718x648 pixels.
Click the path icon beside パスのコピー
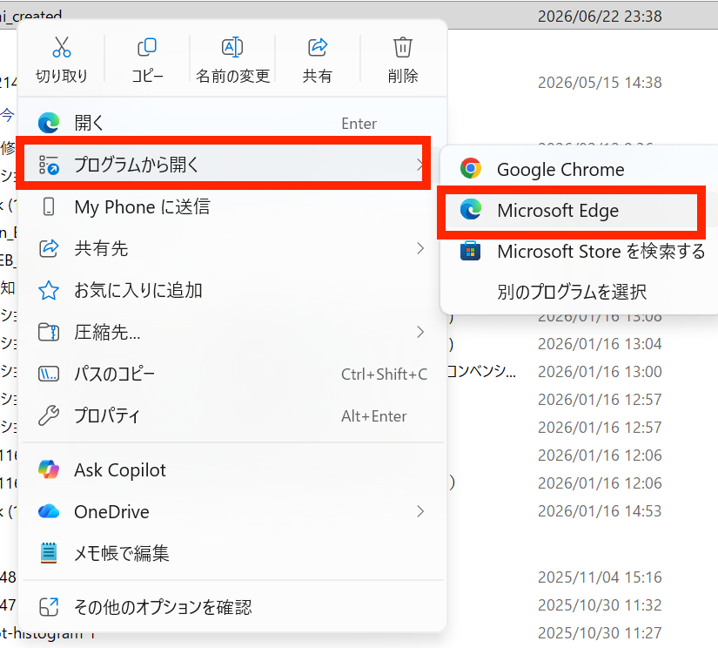49,374
